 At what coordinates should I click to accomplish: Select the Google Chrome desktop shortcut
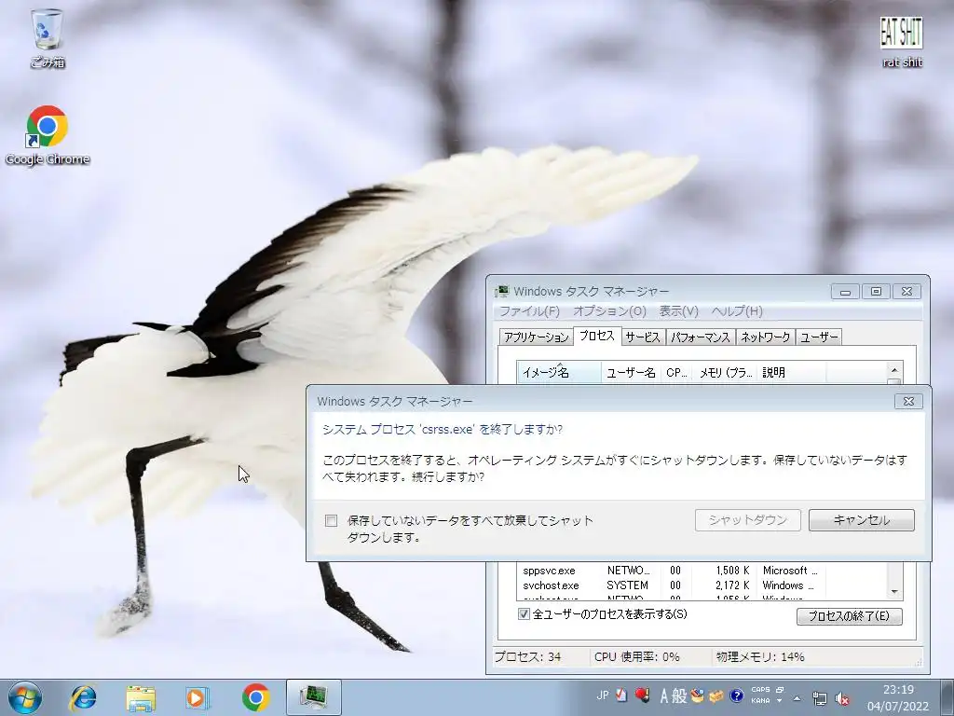[47, 135]
